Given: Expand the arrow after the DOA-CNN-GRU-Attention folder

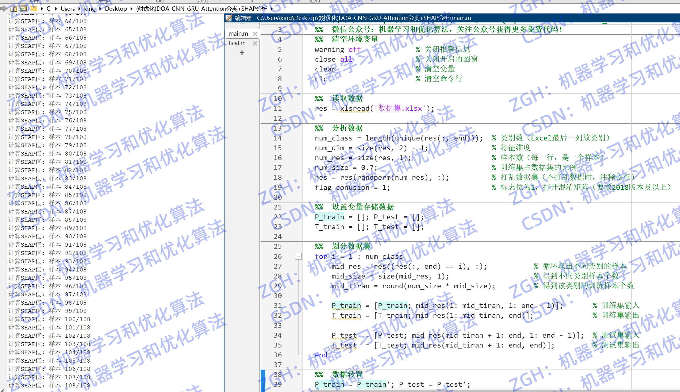Looking at the screenshot, I should tap(271, 9).
